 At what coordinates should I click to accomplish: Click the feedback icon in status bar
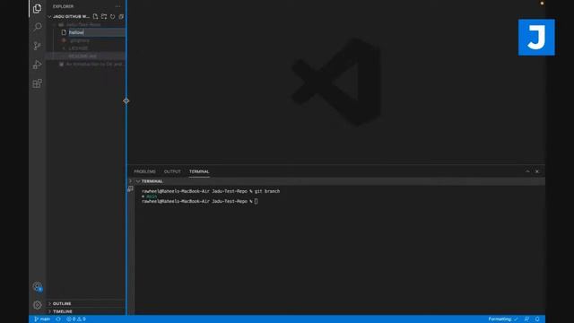click(x=526, y=319)
